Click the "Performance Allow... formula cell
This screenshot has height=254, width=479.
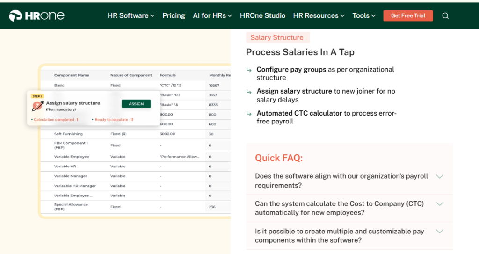[x=179, y=157]
